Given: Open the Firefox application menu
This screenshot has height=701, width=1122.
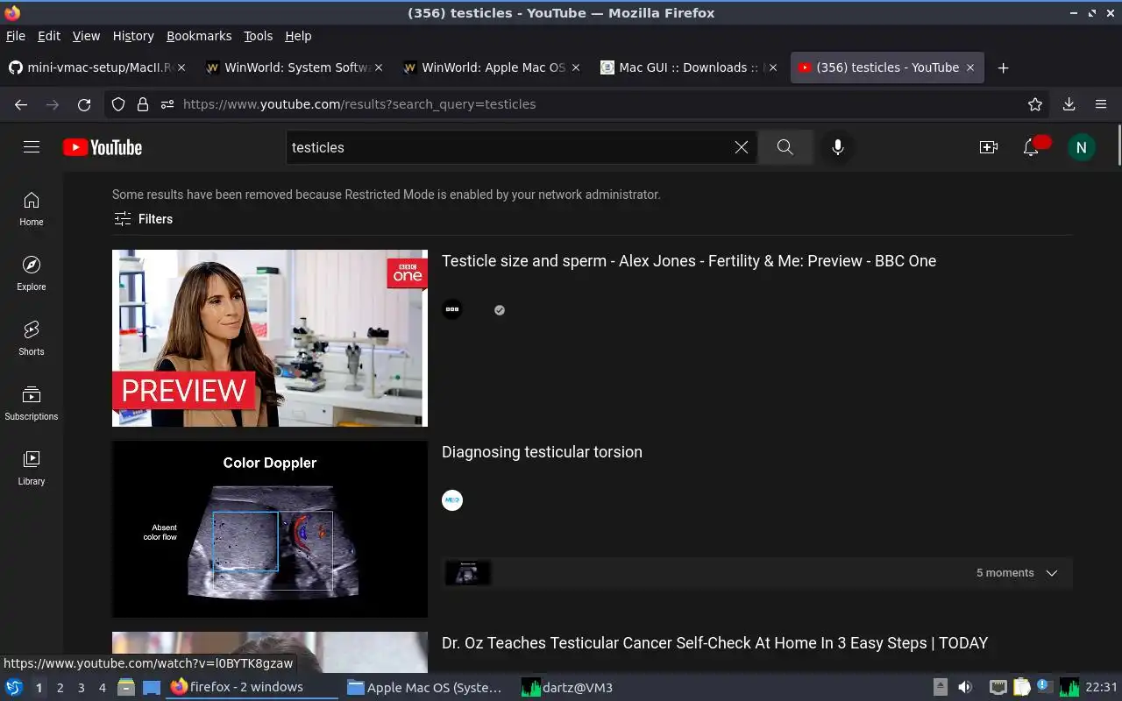Looking at the screenshot, I should 1101,104.
